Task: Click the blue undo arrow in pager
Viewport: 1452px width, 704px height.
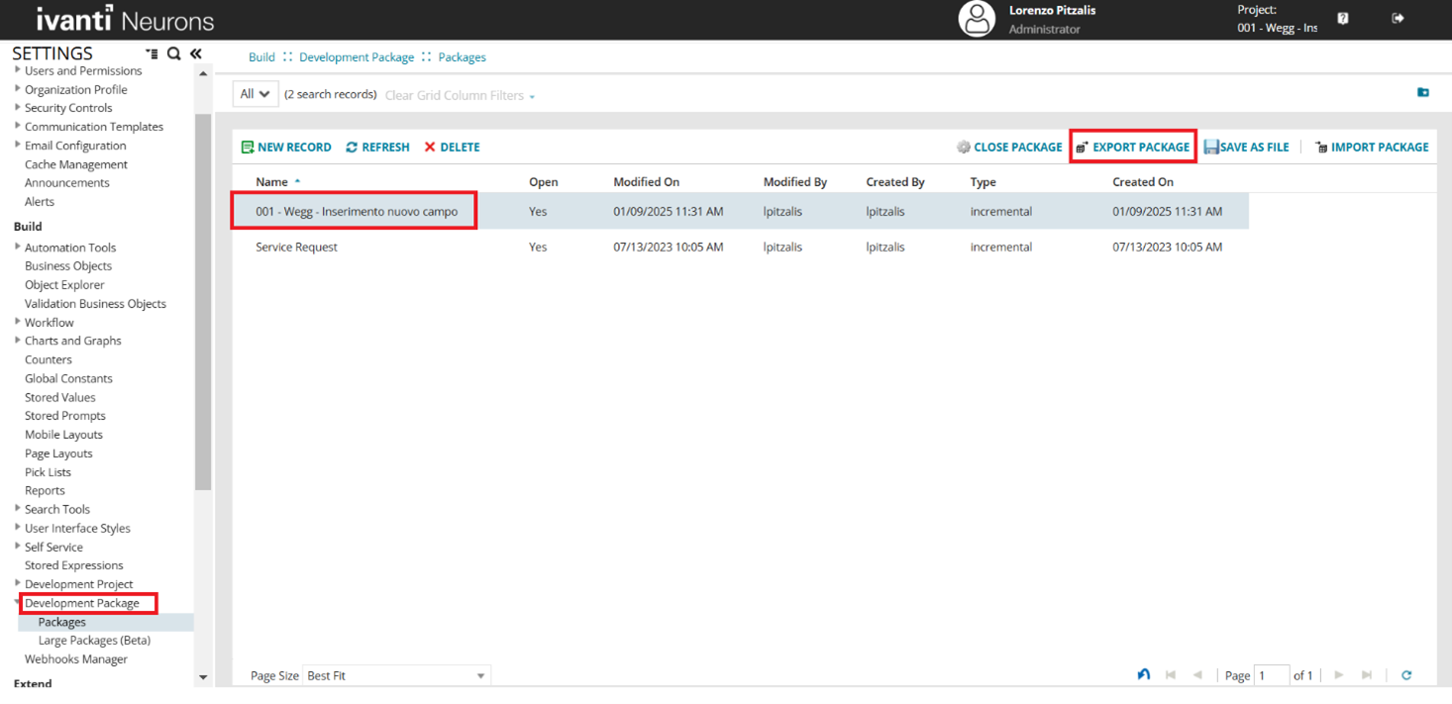Action: point(1144,674)
